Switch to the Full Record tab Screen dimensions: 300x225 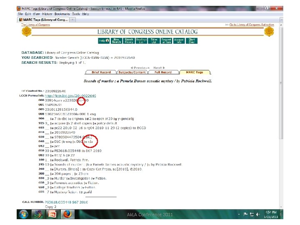[163, 72]
